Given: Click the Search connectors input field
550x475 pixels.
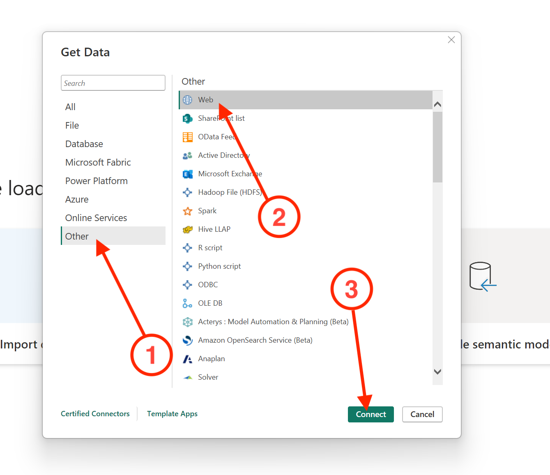Looking at the screenshot, I should point(113,83).
